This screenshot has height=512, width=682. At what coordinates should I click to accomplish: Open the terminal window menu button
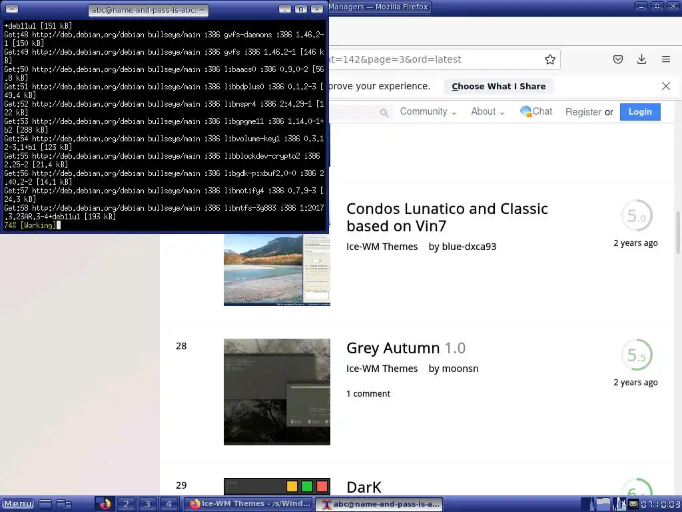(x=12, y=9)
